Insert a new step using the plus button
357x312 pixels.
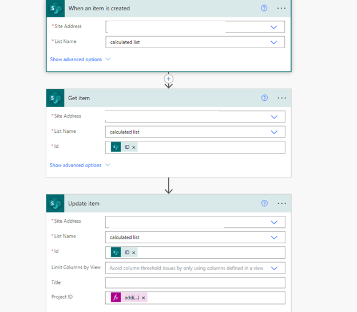(x=168, y=79)
